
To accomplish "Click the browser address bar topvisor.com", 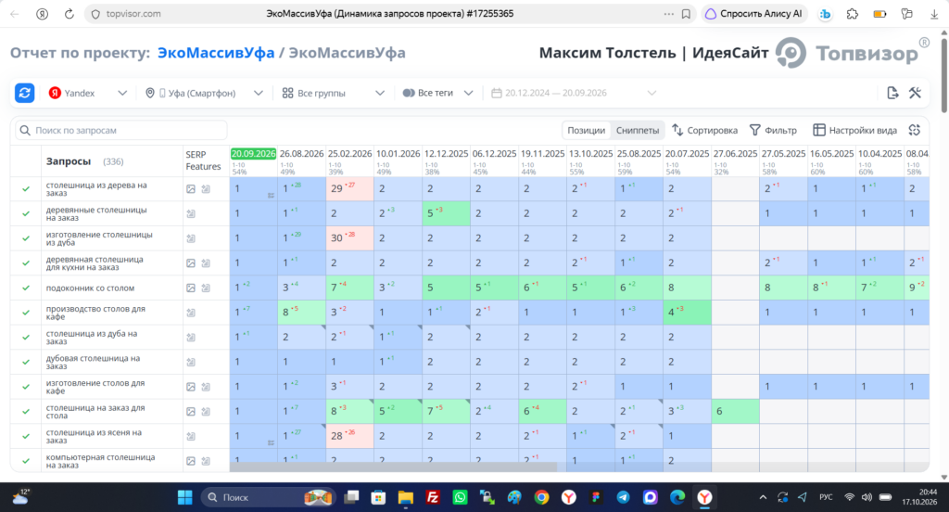I will [133, 13].
